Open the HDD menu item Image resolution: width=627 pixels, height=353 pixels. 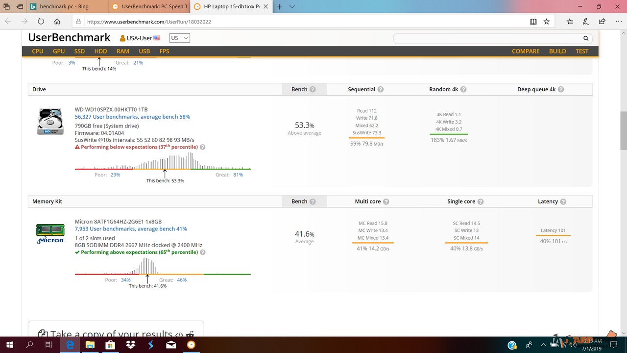point(100,51)
